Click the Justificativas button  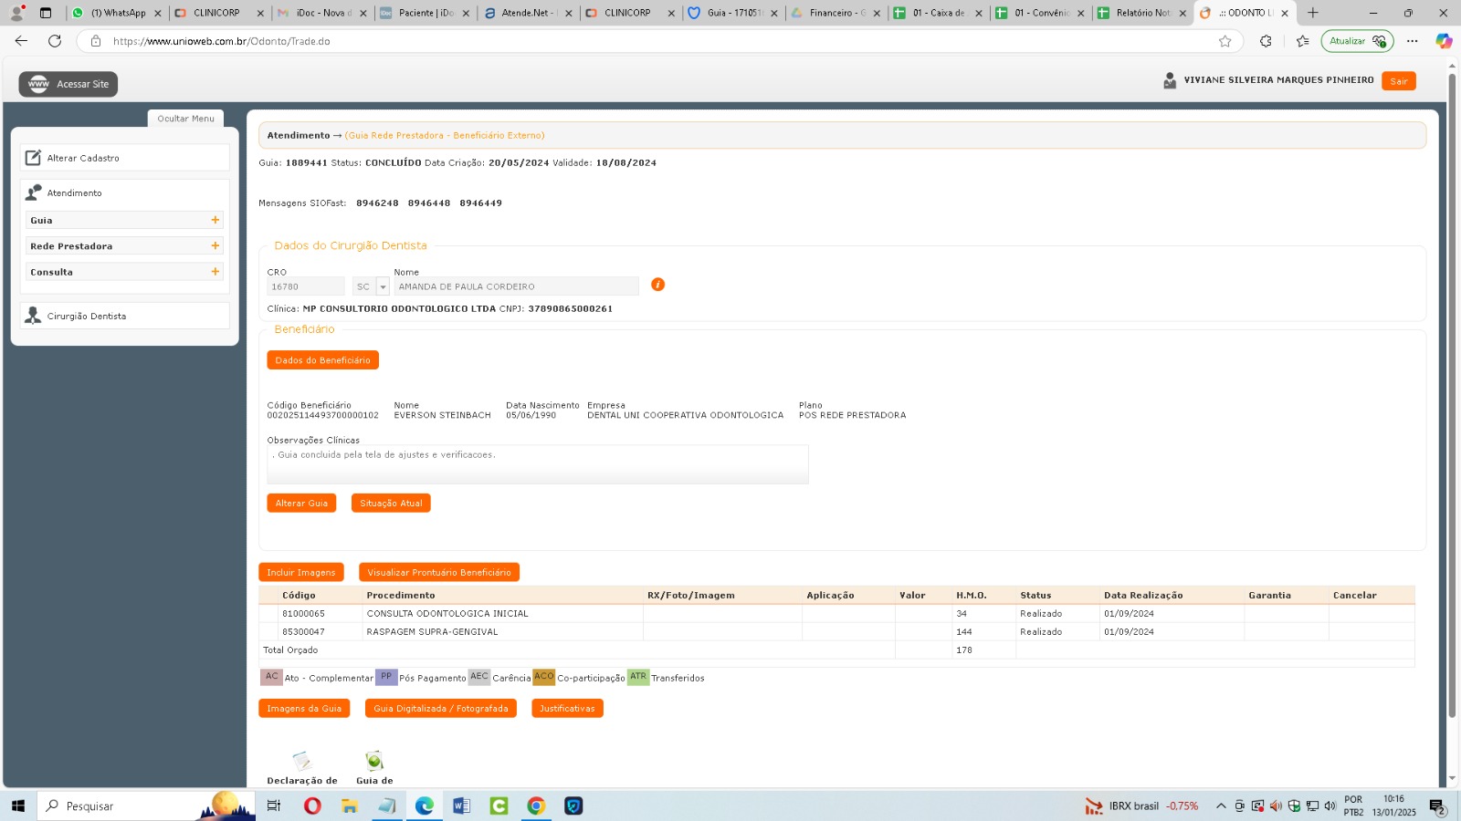pos(566,709)
